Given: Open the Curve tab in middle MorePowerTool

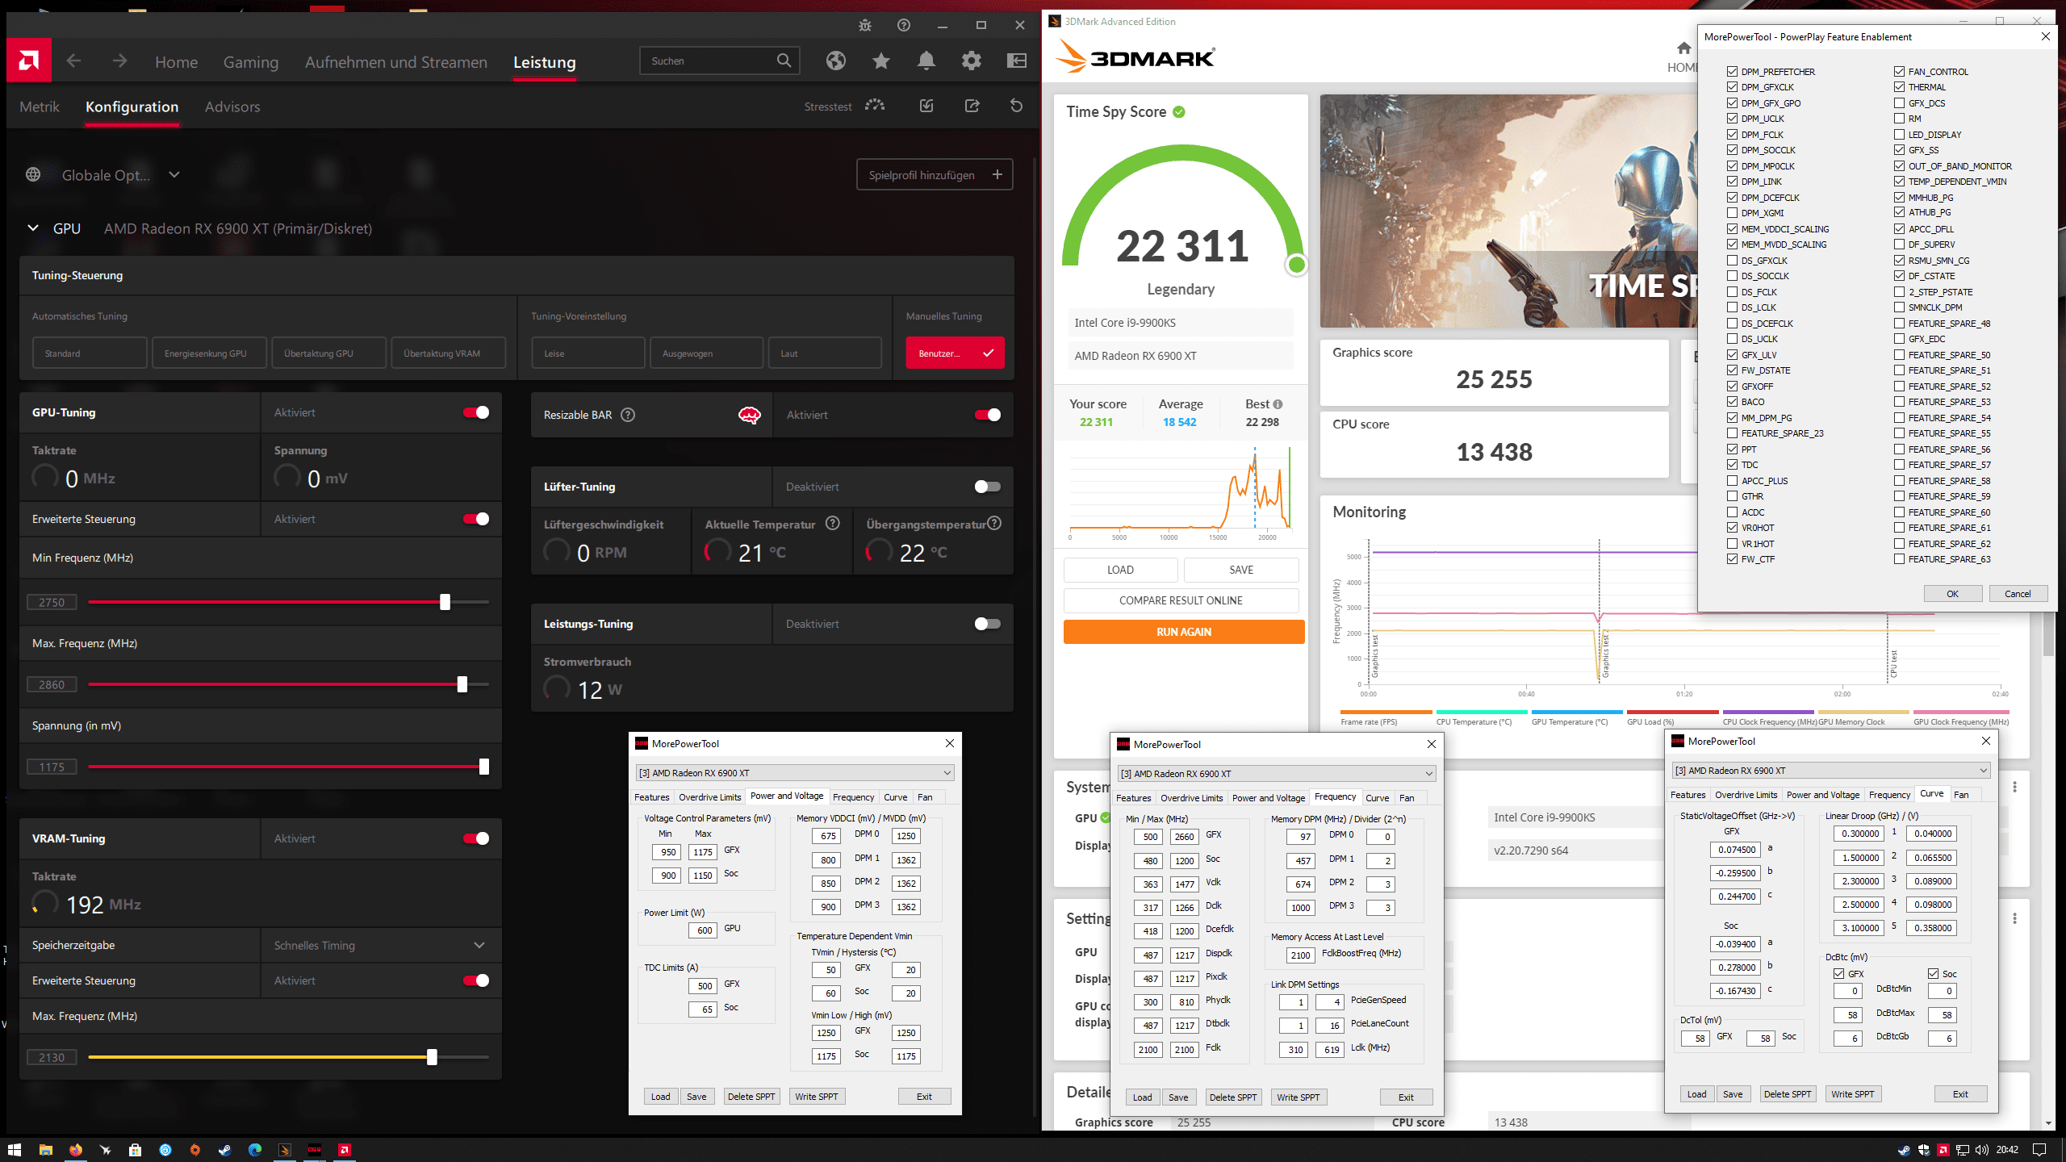Looking at the screenshot, I should 1377,798.
